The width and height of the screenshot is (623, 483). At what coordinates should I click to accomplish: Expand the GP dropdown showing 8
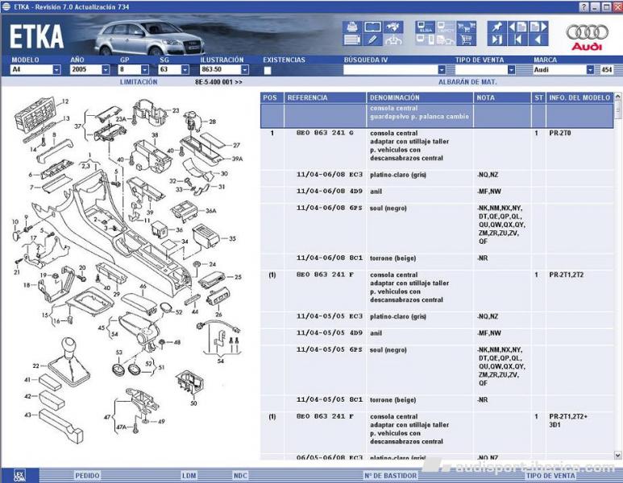point(144,69)
